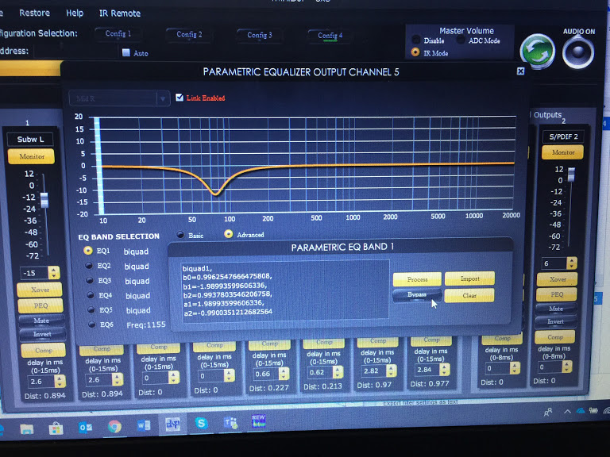Switch to Config 2 tab
This screenshot has width=610, height=457.
click(x=189, y=34)
